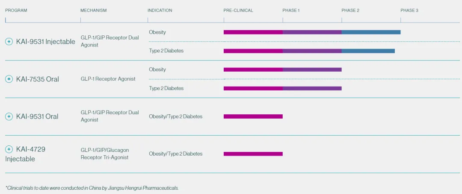
Task: Select the PROGRAM column header
Action: click(16, 10)
